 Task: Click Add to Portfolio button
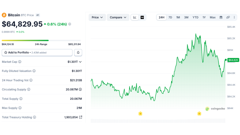(x=37, y=52)
